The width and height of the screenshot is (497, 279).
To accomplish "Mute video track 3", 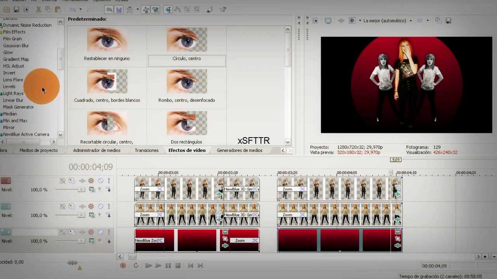I will click(101, 207).
